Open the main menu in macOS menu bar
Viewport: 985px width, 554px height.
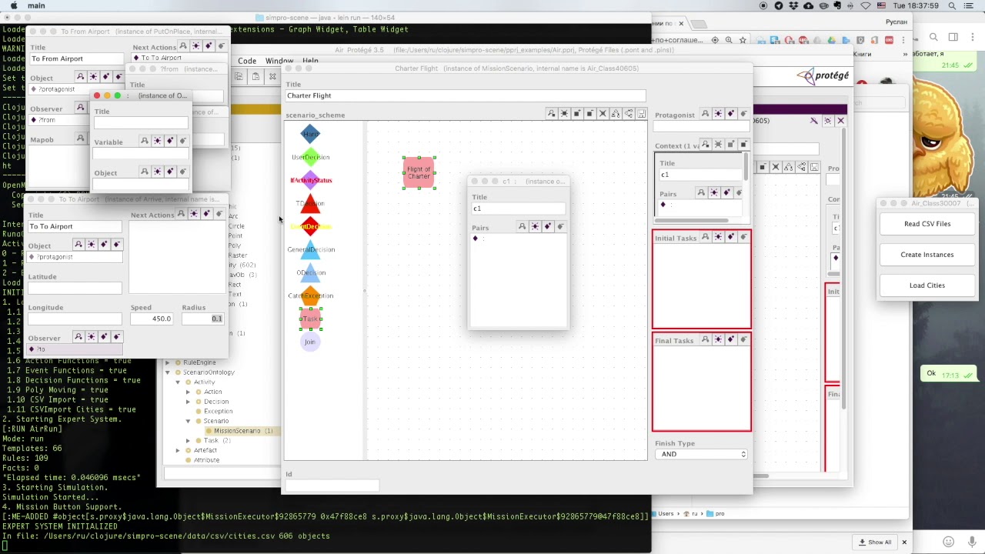click(35, 5)
